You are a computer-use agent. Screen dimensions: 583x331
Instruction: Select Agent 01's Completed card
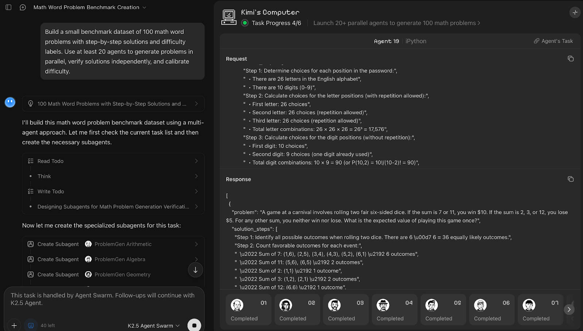click(248, 310)
